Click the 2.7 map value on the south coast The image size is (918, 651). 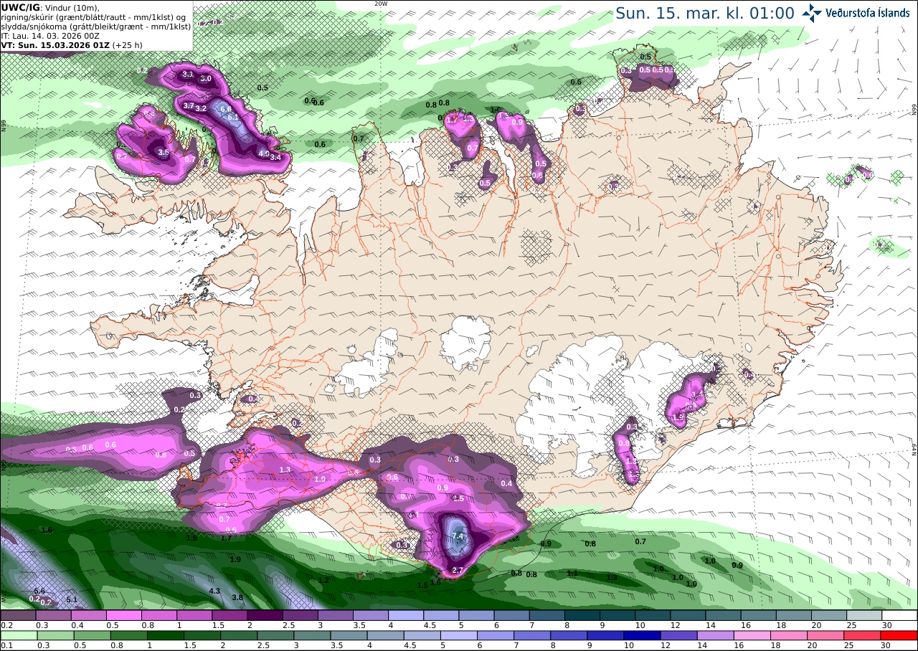pyautogui.click(x=459, y=570)
